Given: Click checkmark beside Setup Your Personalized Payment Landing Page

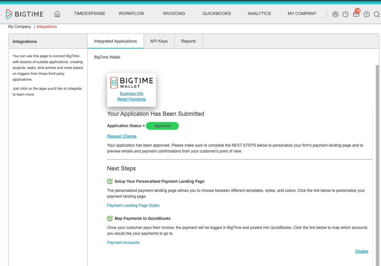Looking at the screenshot, I should 110,181.
